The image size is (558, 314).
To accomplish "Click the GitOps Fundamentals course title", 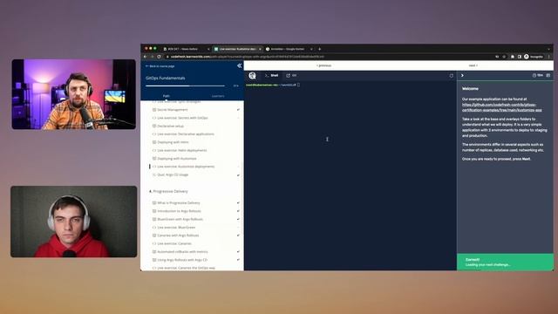I will pos(165,78).
